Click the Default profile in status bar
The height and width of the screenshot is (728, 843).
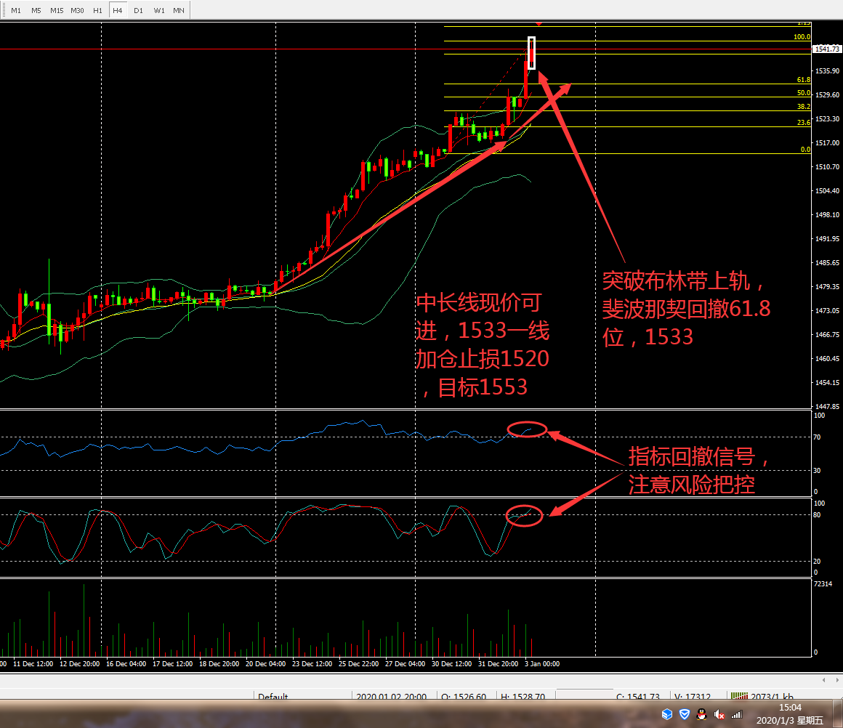273,696
